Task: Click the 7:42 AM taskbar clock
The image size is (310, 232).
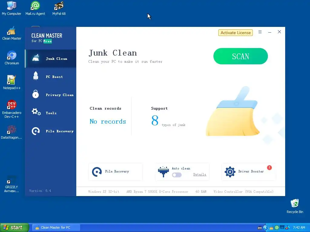Action: pyautogui.click(x=299, y=228)
